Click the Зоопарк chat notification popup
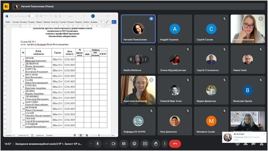This screenshot has width=268, height=151. (x=244, y=137)
